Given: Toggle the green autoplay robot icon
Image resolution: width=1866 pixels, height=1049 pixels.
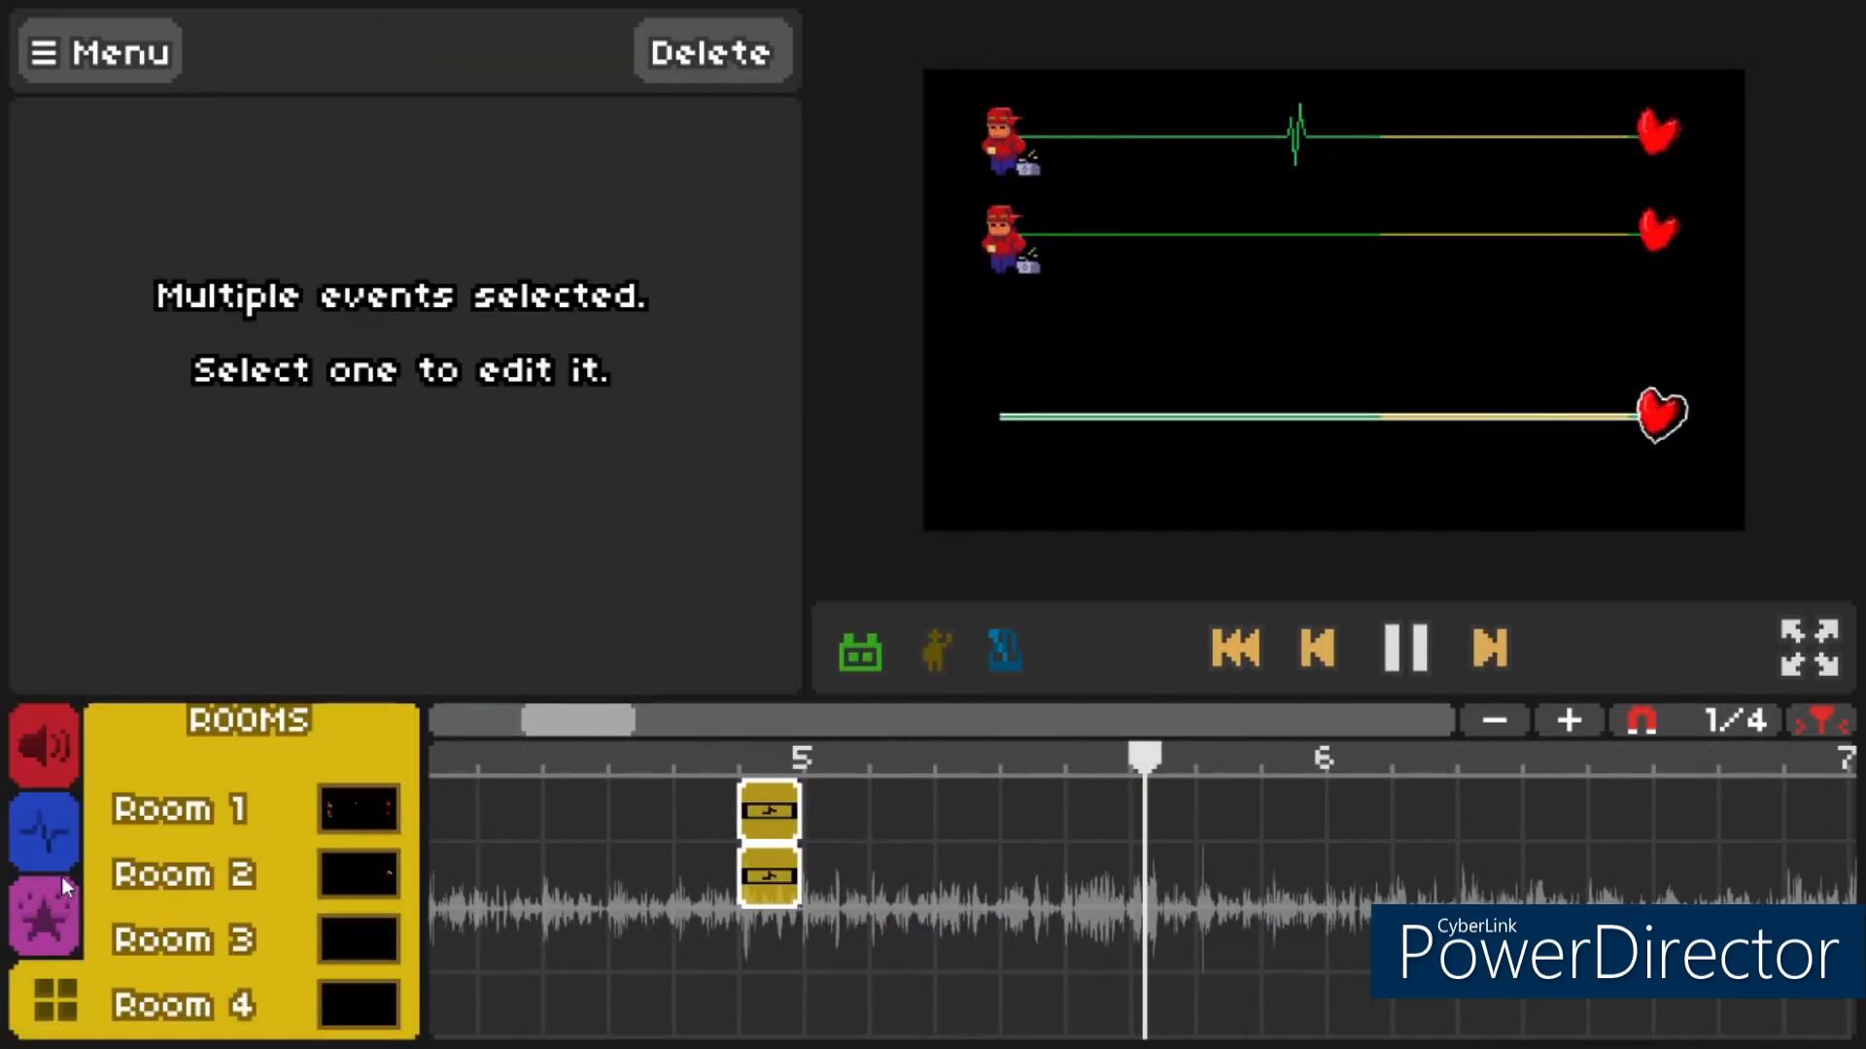Looking at the screenshot, I should pyautogui.click(x=860, y=651).
